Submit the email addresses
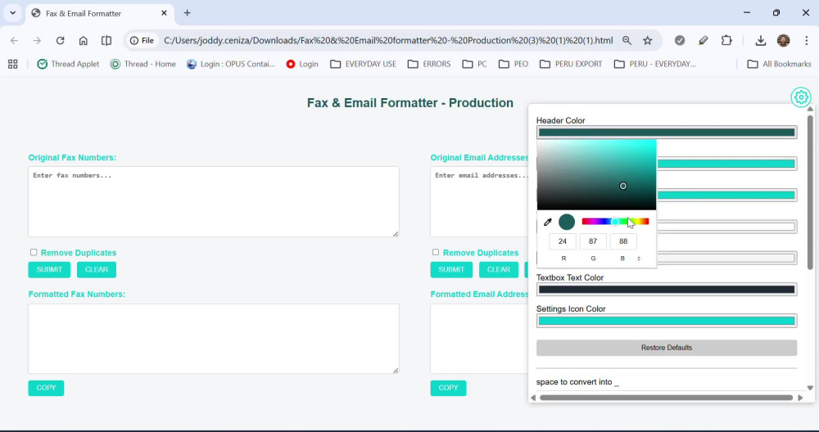 [x=451, y=270]
